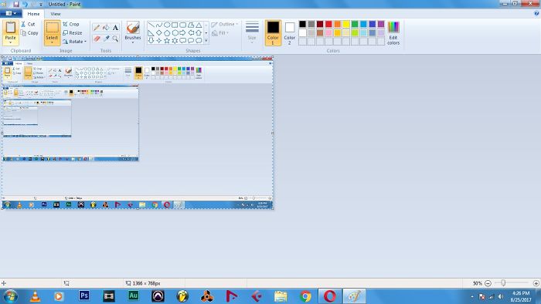Pick the Pentagon shape

(167, 32)
